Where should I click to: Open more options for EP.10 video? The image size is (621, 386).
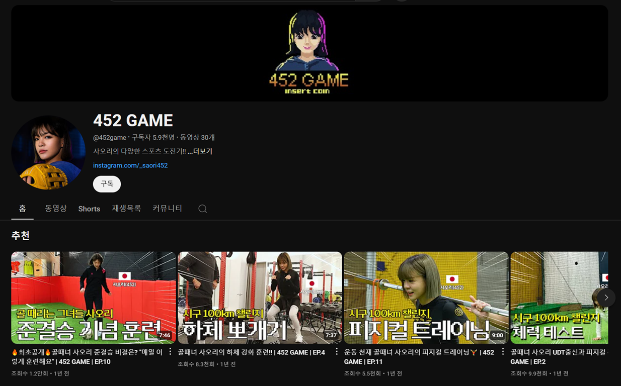[x=170, y=352]
